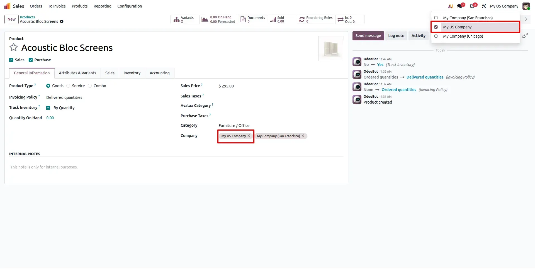Open the Sales app home icon
535x269 pixels.
pyautogui.click(x=7, y=6)
